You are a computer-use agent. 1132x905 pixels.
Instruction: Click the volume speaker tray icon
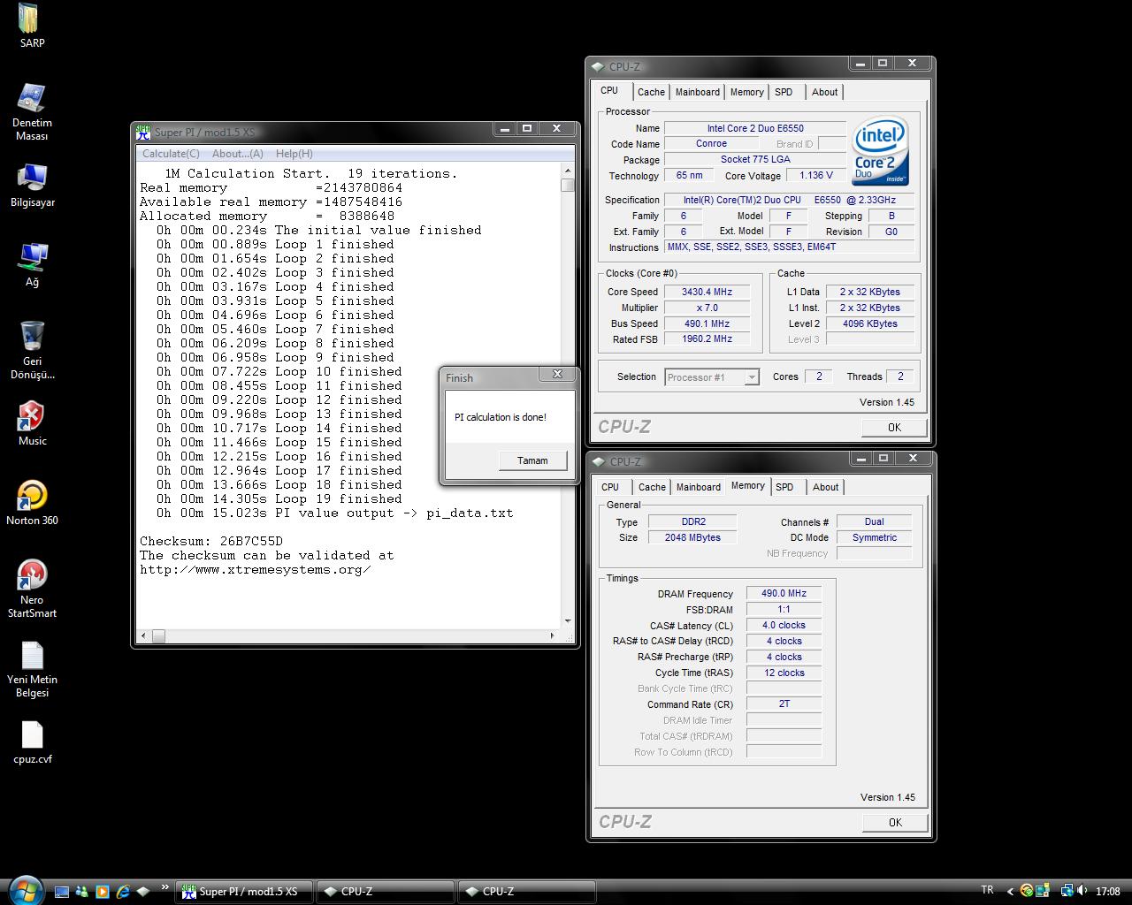coord(1082,891)
